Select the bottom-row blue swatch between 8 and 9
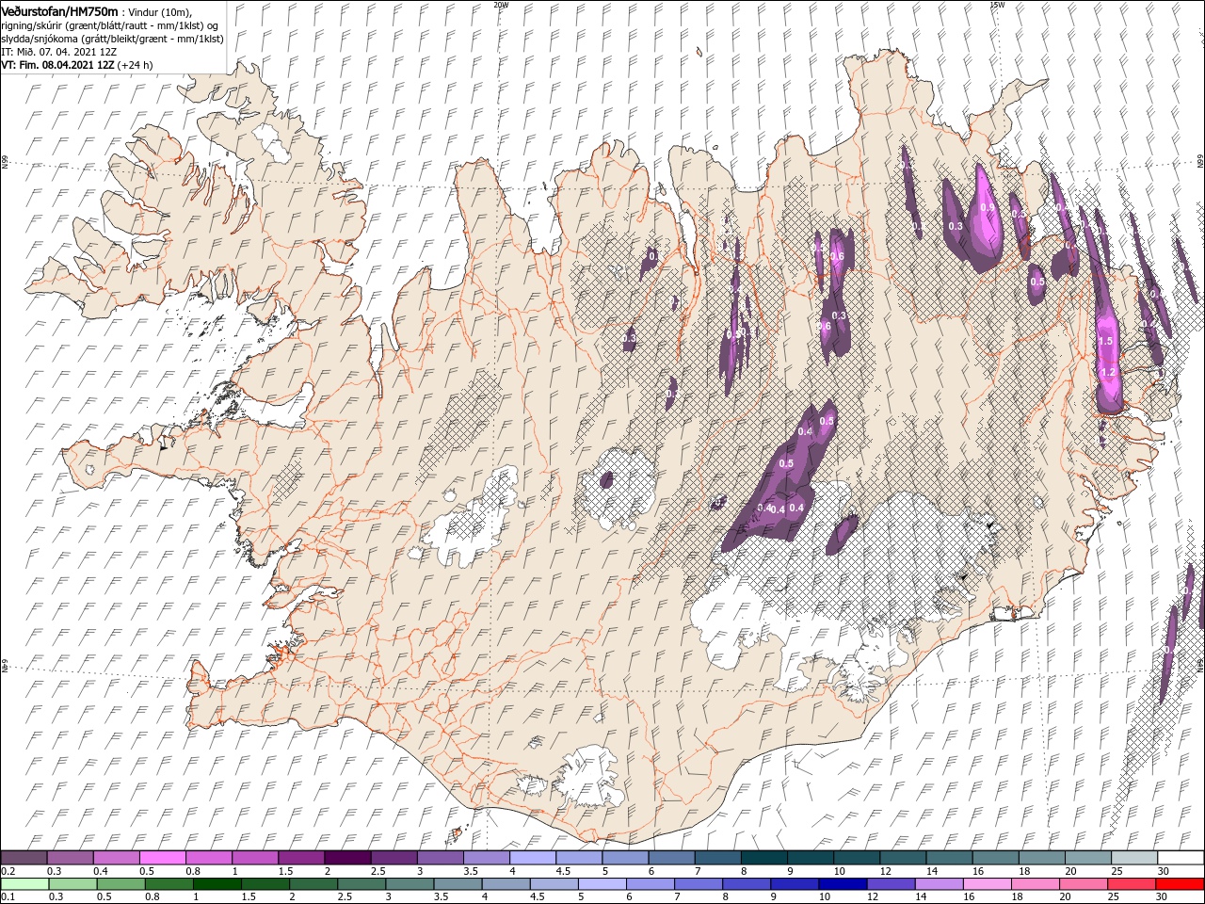The width and height of the screenshot is (1205, 904). pos(747,884)
